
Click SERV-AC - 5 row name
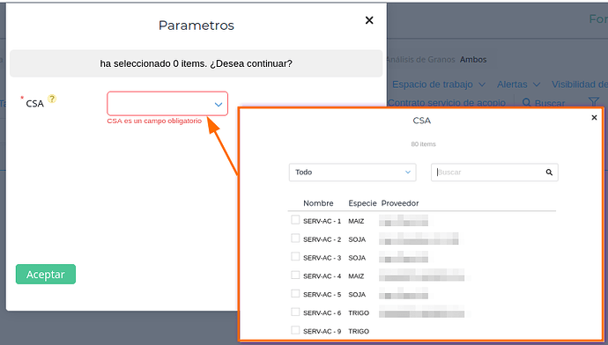[x=322, y=295]
